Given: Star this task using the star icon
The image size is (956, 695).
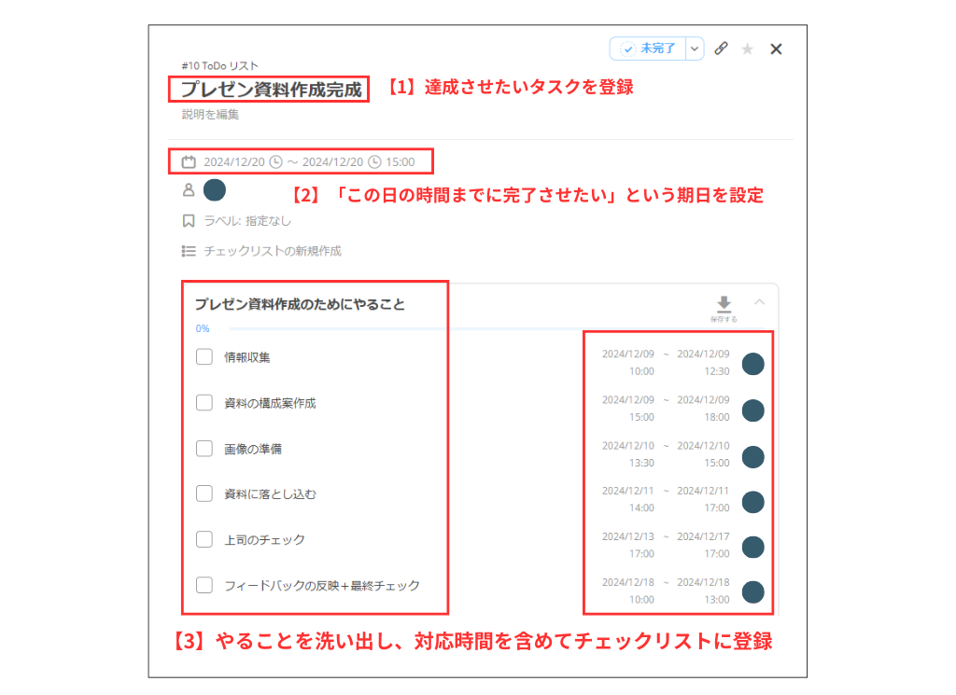Looking at the screenshot, I should pyautogui.click(x=747, y=49).
